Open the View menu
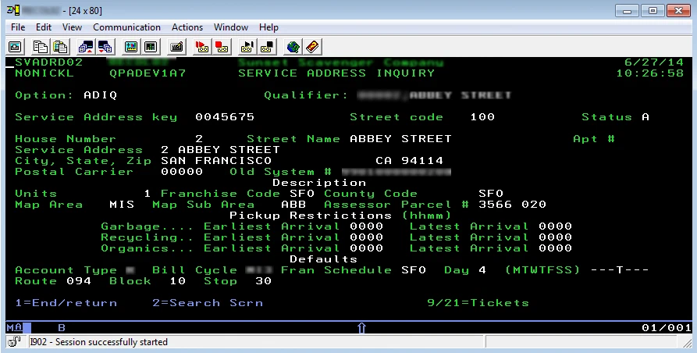 (x=72, y=27)
